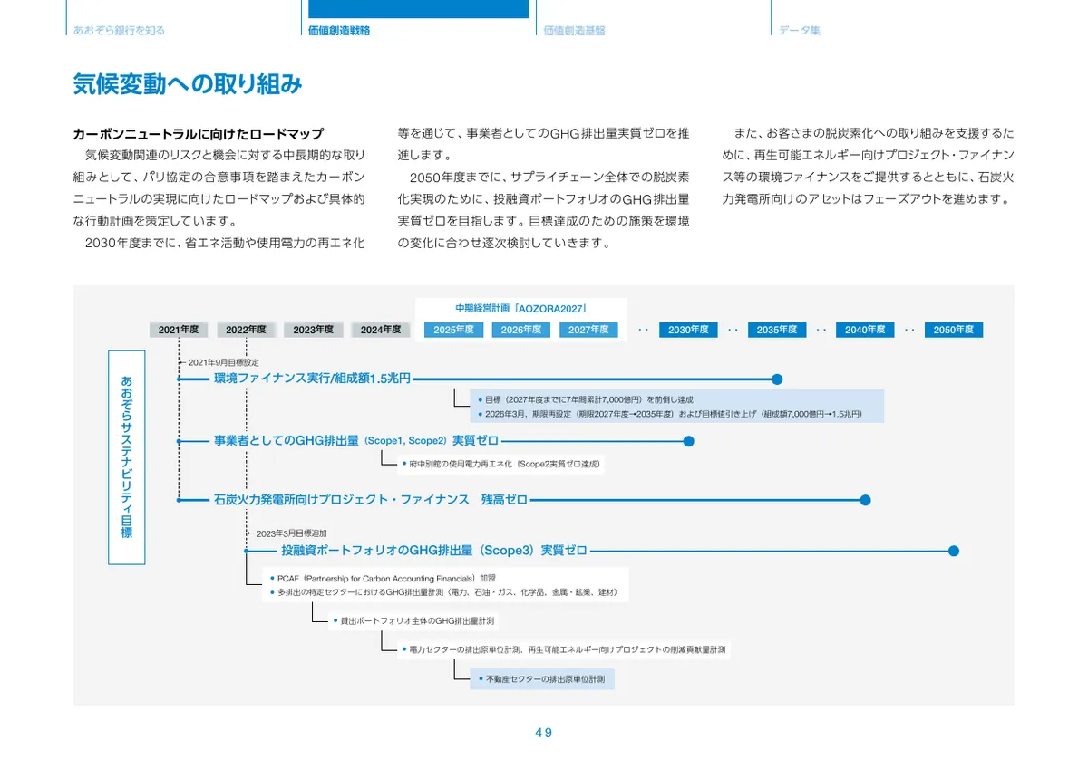
Task: Click the 2050年度 timeline box
Action: pyautogui.click(x=953, y=330)
